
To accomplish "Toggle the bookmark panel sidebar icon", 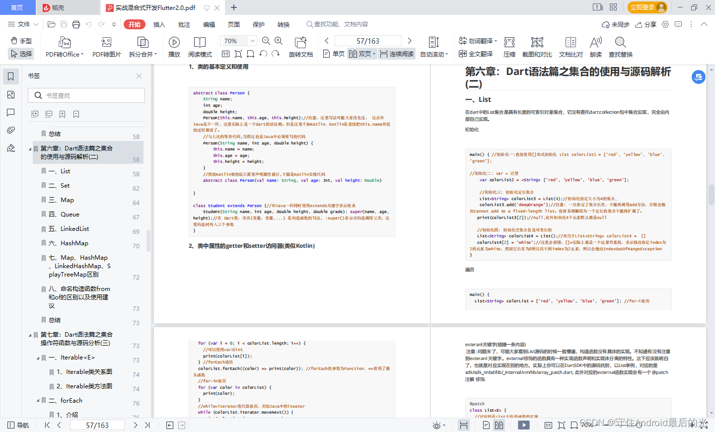I will 11,76.
